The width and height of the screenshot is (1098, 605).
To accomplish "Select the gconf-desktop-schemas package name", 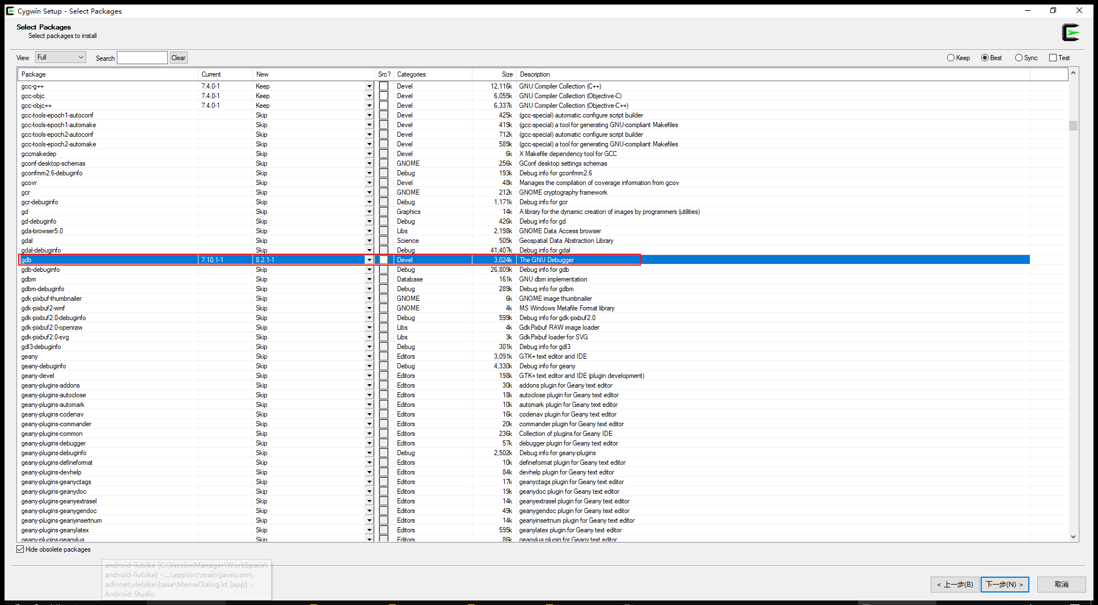I will (53, 163).
